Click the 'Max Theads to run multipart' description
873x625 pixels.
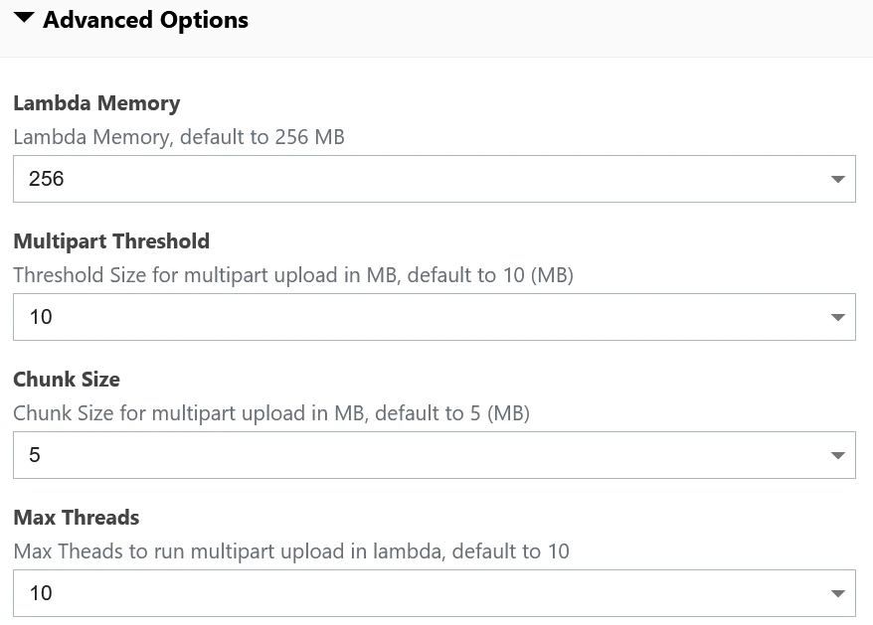(x=291, y=551)
